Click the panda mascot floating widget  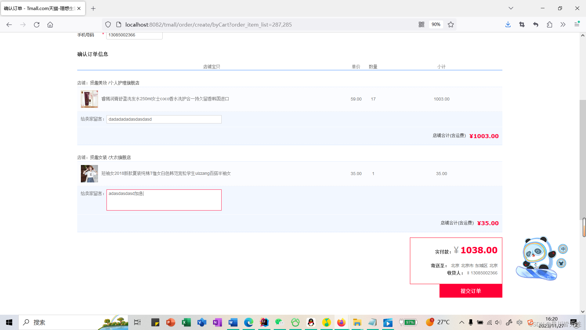click(537, 258)
